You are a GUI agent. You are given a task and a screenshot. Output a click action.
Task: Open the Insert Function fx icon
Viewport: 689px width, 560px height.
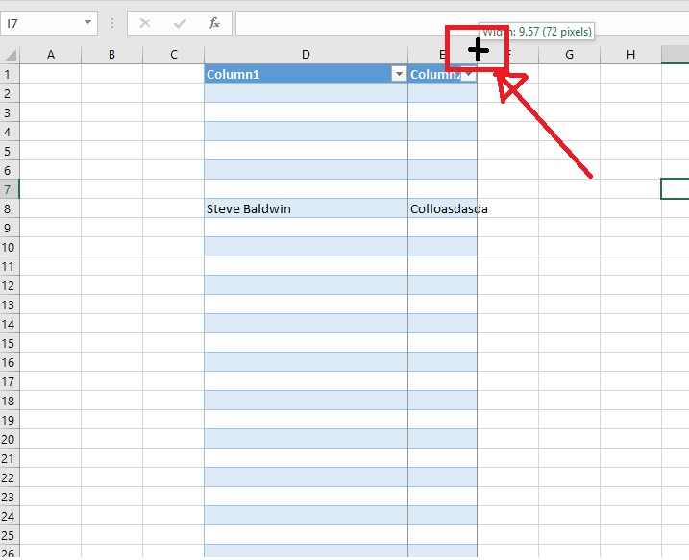pyautogui.click(x=214, y=23)
